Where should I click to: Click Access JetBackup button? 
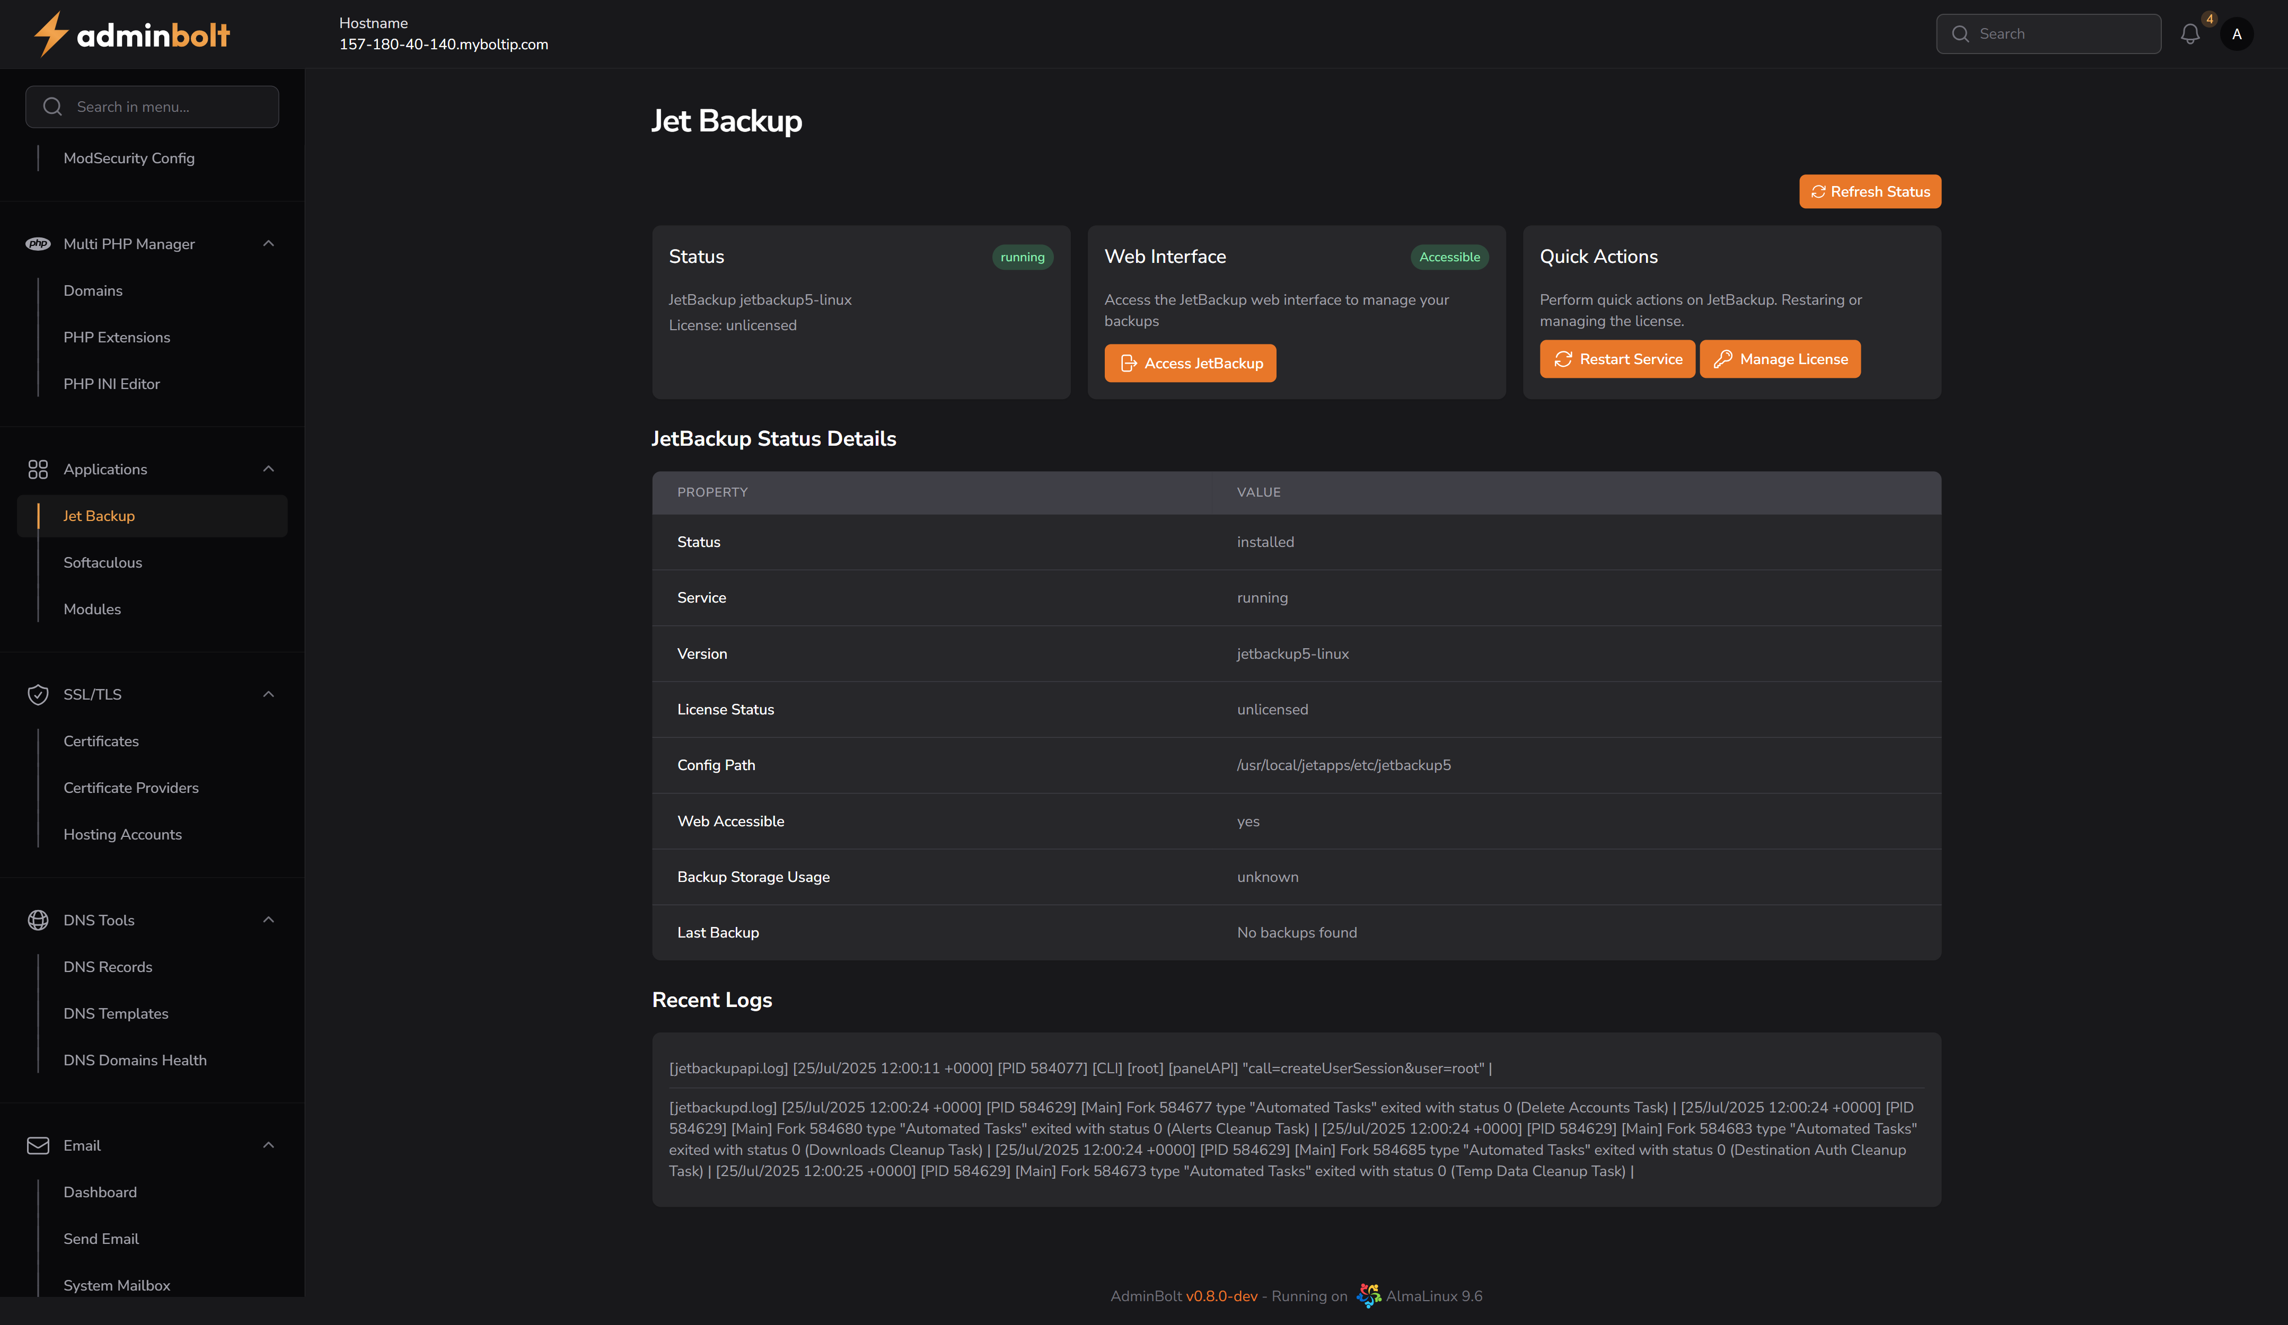pos(1190,363)
